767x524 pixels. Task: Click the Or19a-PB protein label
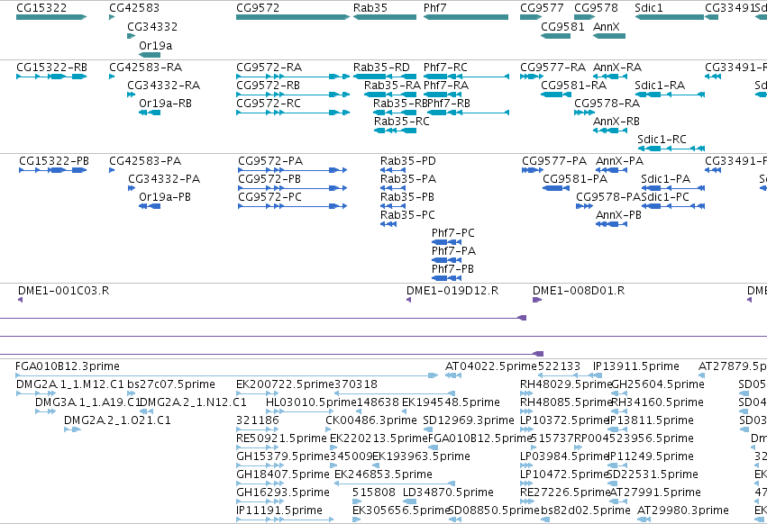[x=165, y=197]
